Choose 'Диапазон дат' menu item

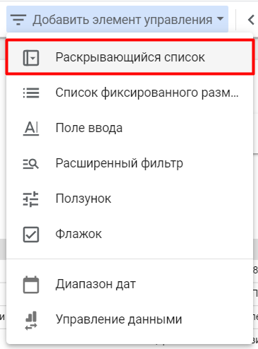tap(130, 284)
